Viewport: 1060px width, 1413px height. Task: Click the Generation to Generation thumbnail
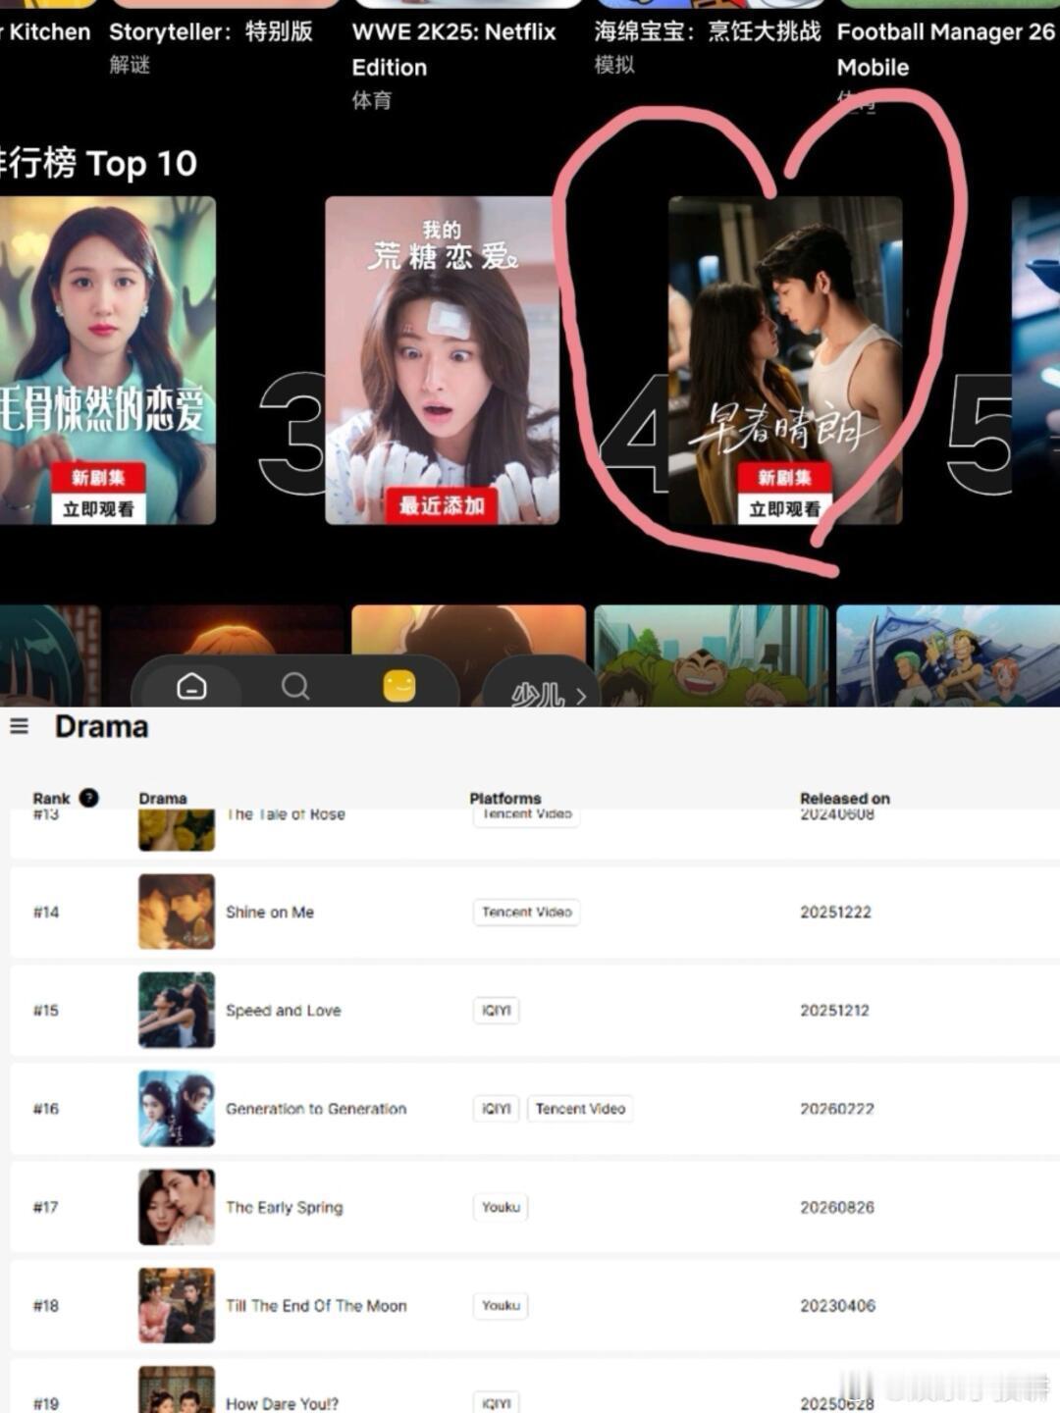click(177, 1109)
